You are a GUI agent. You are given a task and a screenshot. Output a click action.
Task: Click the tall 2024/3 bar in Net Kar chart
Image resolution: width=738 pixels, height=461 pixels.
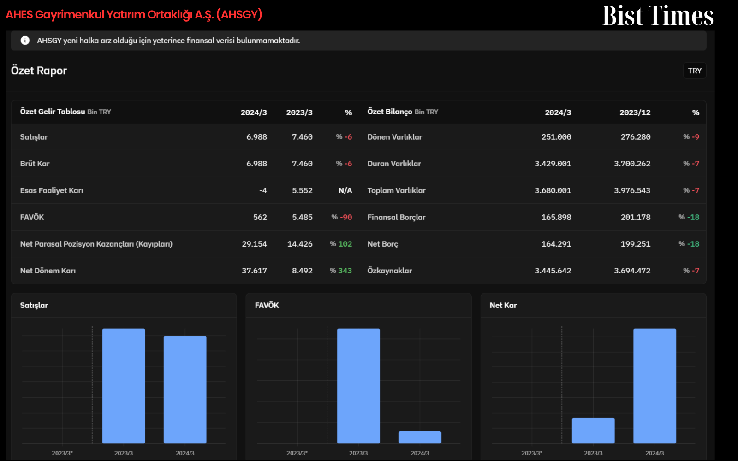(x=655, y=386)
